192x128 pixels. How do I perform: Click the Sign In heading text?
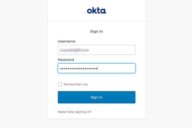[96, 31]
